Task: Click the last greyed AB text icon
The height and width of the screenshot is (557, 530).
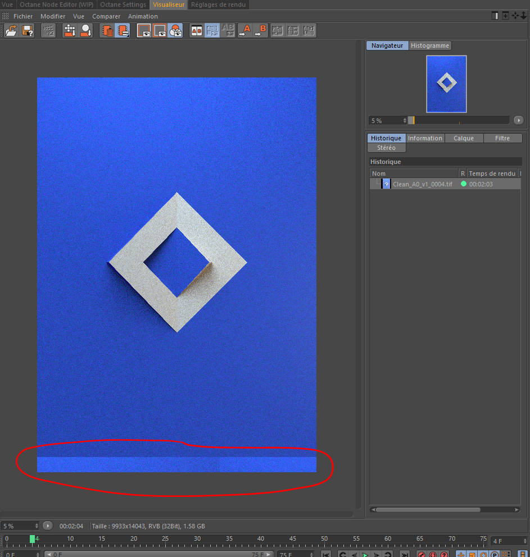Action: point(309,30)
